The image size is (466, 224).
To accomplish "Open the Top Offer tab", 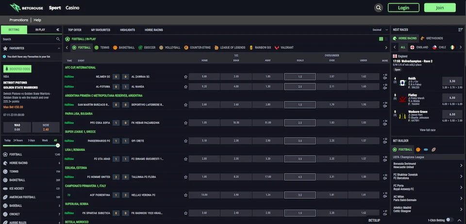I will (x=75, y=30).
